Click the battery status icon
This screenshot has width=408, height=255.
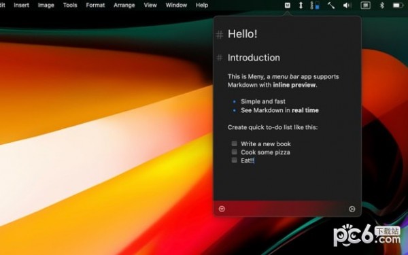point(398,5)
